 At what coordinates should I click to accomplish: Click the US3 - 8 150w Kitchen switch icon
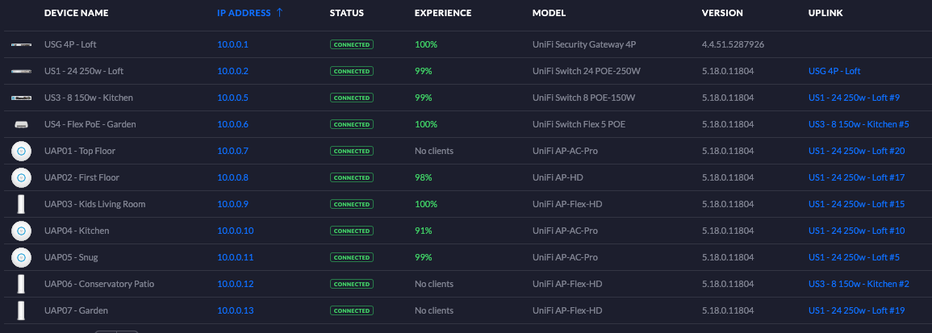[x=21, y=98]
